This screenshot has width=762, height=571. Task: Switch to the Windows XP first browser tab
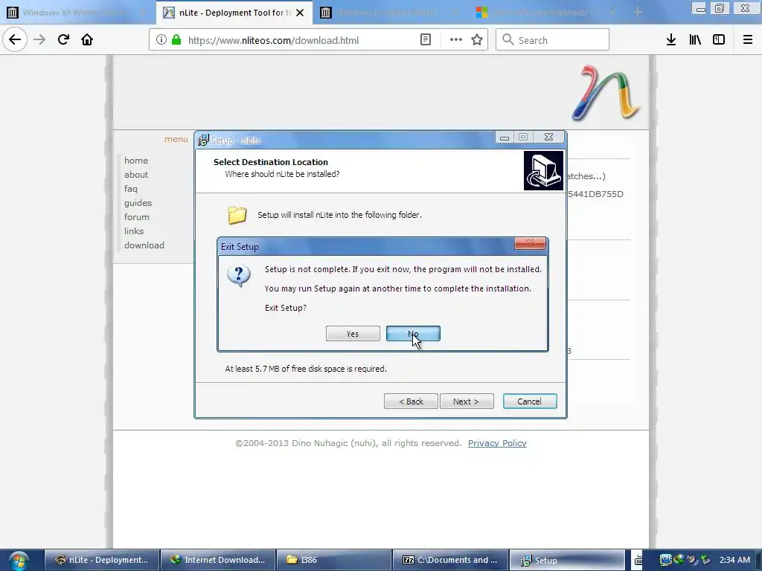pos(77,12)
